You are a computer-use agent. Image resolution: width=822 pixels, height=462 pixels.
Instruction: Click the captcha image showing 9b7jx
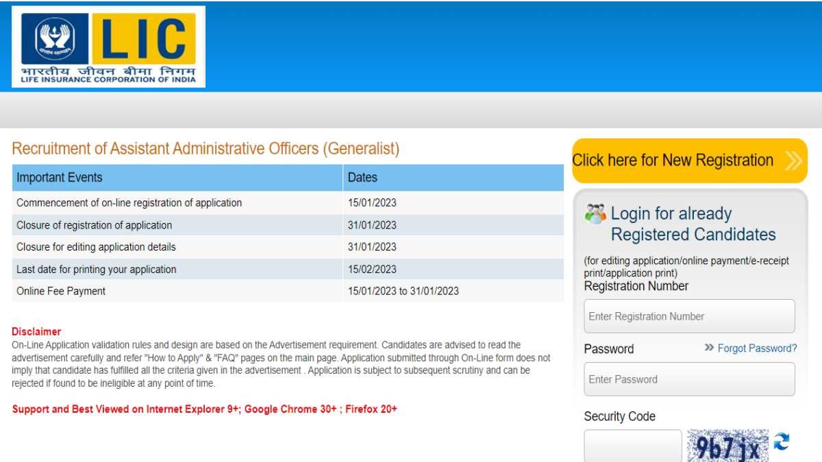coord(728,445)
